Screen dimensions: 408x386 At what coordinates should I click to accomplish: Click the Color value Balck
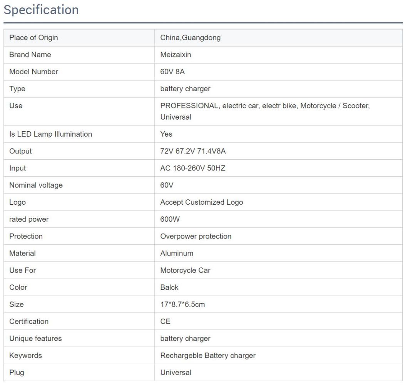169,287
